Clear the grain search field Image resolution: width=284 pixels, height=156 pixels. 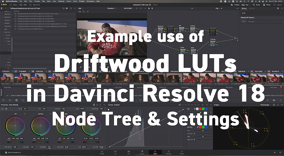[x=281, y=13]
